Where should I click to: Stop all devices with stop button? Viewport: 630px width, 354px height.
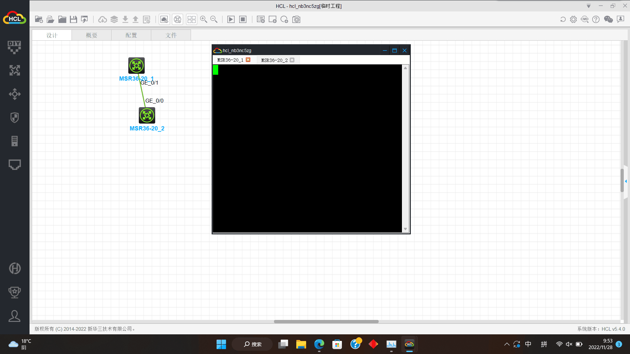click(x=243, y=20)
